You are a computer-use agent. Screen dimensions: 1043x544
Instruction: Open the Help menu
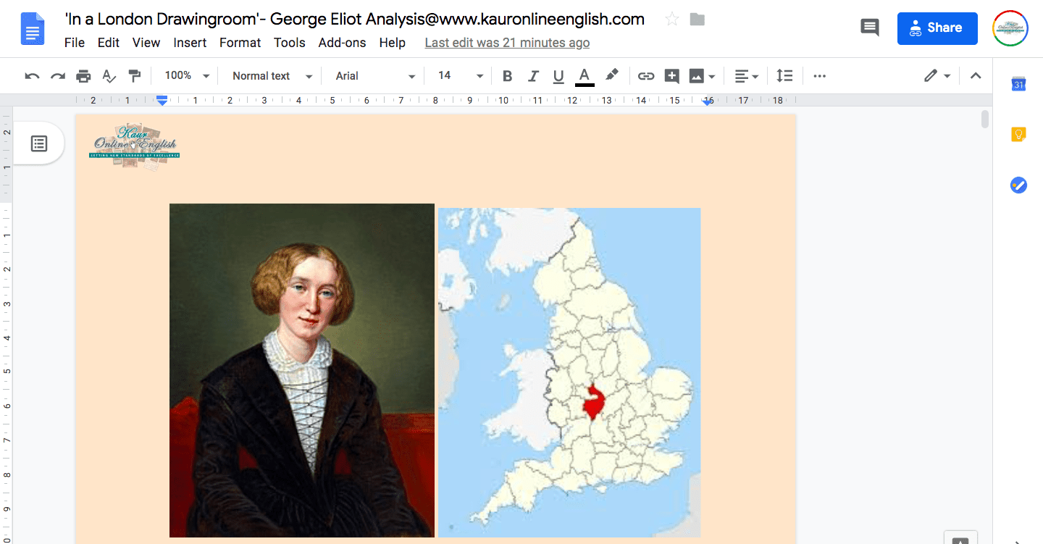click(392, 43)
